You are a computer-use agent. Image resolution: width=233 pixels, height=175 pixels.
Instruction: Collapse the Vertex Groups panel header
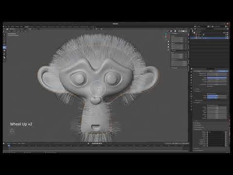[x=210, y=130]
